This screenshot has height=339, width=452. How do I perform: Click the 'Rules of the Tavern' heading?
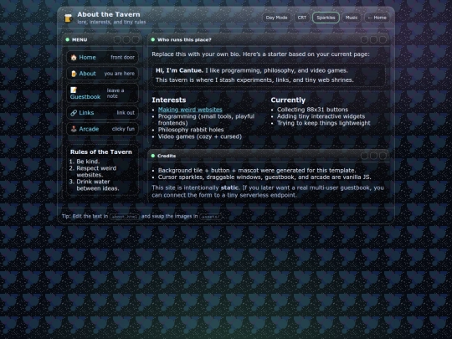[x=101, y=152]
